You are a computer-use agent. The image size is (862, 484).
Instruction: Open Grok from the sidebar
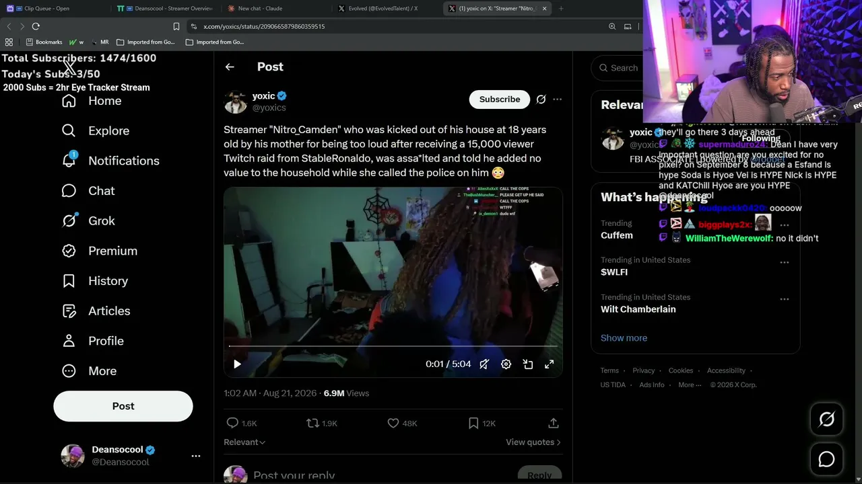pos(88,220)
